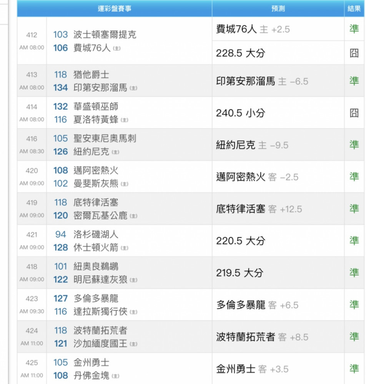Select team 休士頓火箭
This screenshot has height=384, width=366.
pos(96,248)
